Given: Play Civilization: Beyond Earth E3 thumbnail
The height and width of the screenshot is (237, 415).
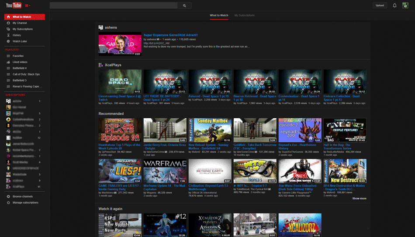Looking at the screenshot, I should pyautogui.click(x=210, y=171).
